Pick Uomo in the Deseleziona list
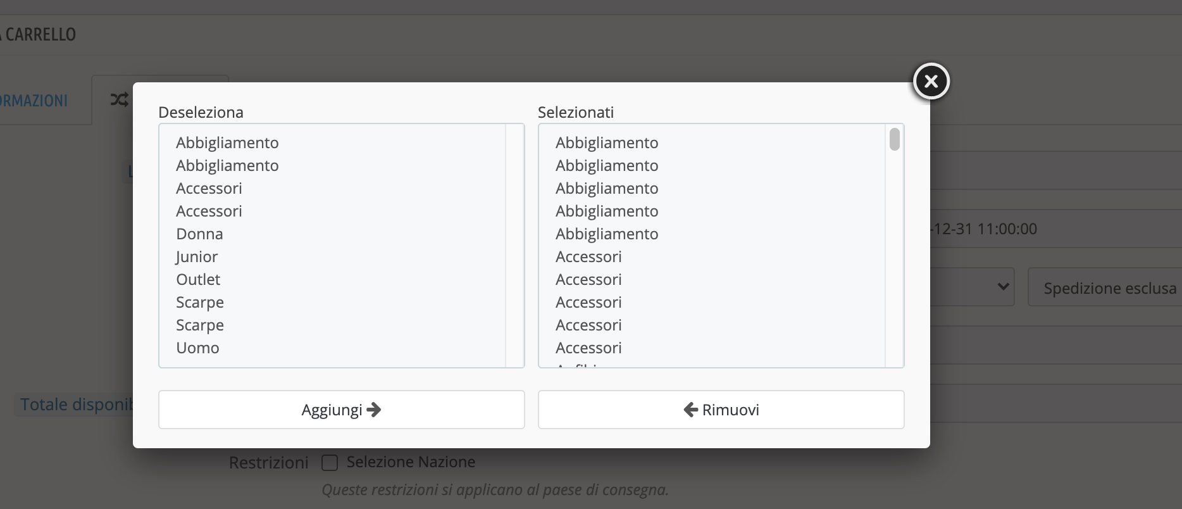The image size is (1182, 509). click(197, 348)
